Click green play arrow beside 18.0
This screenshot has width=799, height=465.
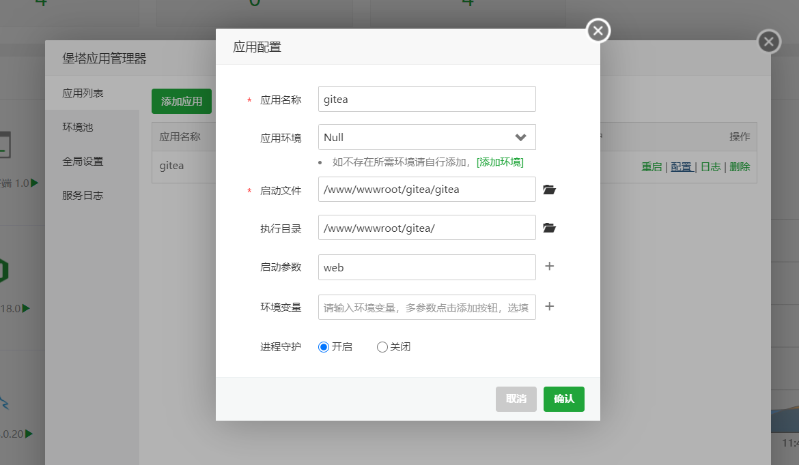point(27,308)
